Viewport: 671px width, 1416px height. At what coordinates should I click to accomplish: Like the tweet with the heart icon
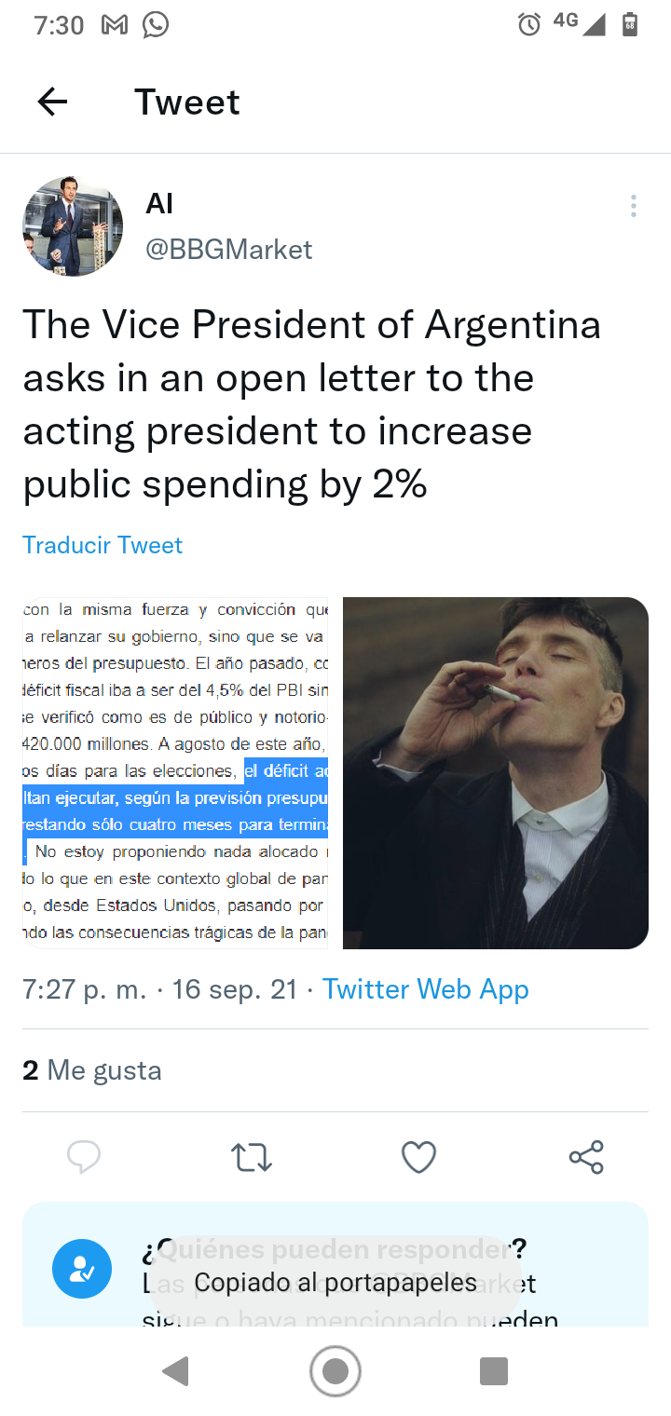coord(418,1157)
